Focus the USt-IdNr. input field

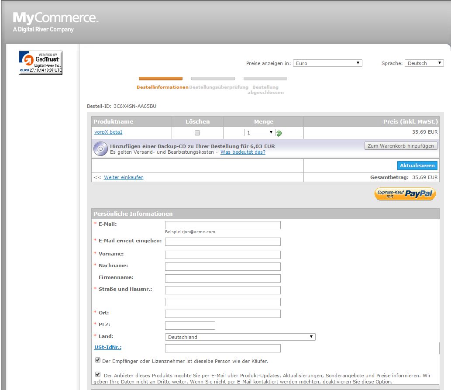(223, 348)
